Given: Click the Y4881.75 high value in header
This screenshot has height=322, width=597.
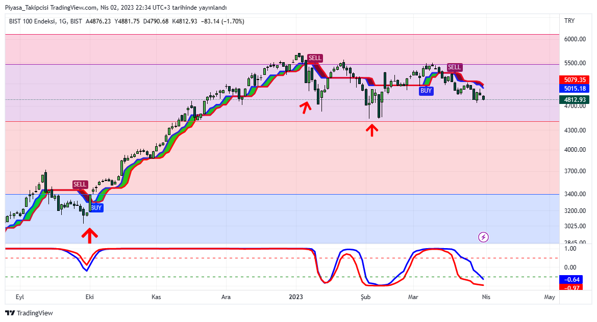Looking at the screenshot, I should coord(127,21).
